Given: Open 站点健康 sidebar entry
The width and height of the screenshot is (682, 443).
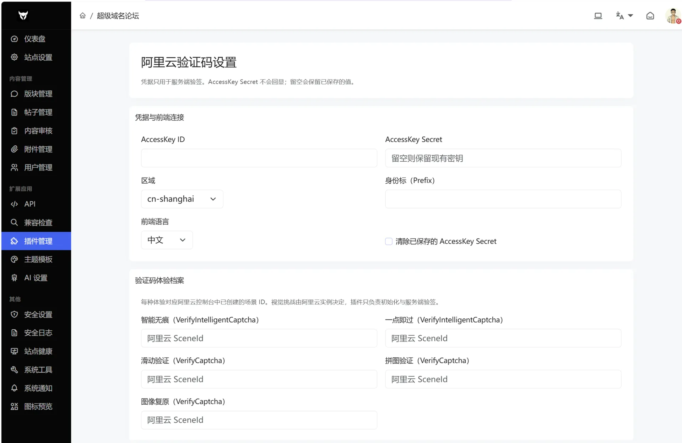Looking at the screenshot, I should [x=36, y=351].
